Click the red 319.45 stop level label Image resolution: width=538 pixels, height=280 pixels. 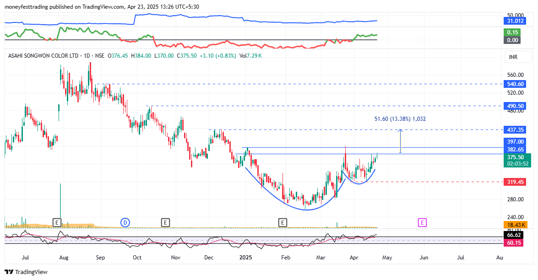(515, 182)
